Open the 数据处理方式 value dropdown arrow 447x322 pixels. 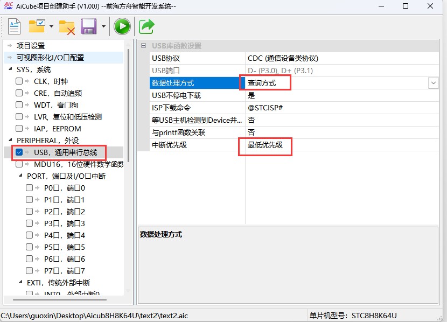[434, 83]
